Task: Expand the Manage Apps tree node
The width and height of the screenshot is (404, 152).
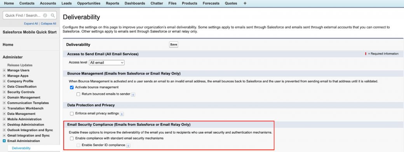Action: click(4, 76)
